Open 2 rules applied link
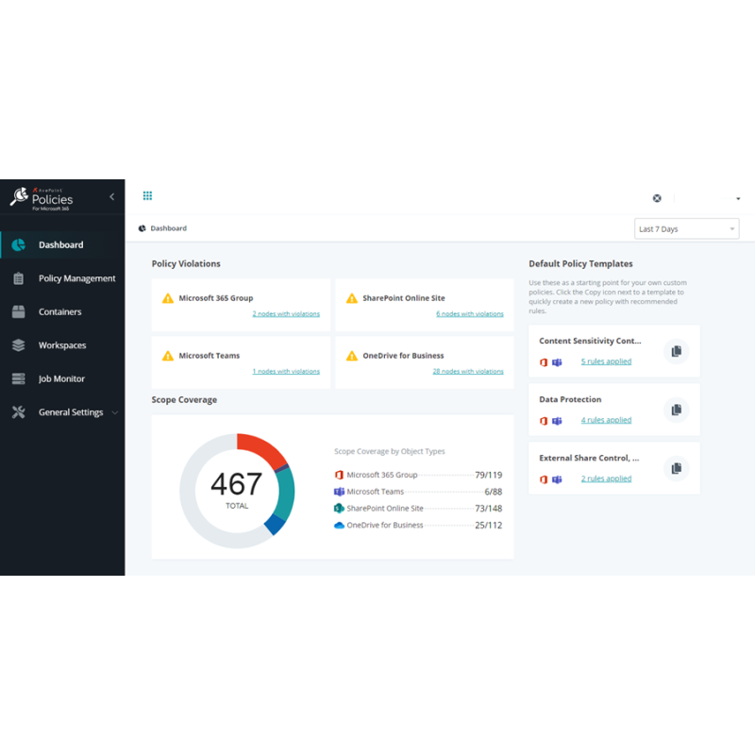This screenshot has width=755, height=755. pos(606,478)
